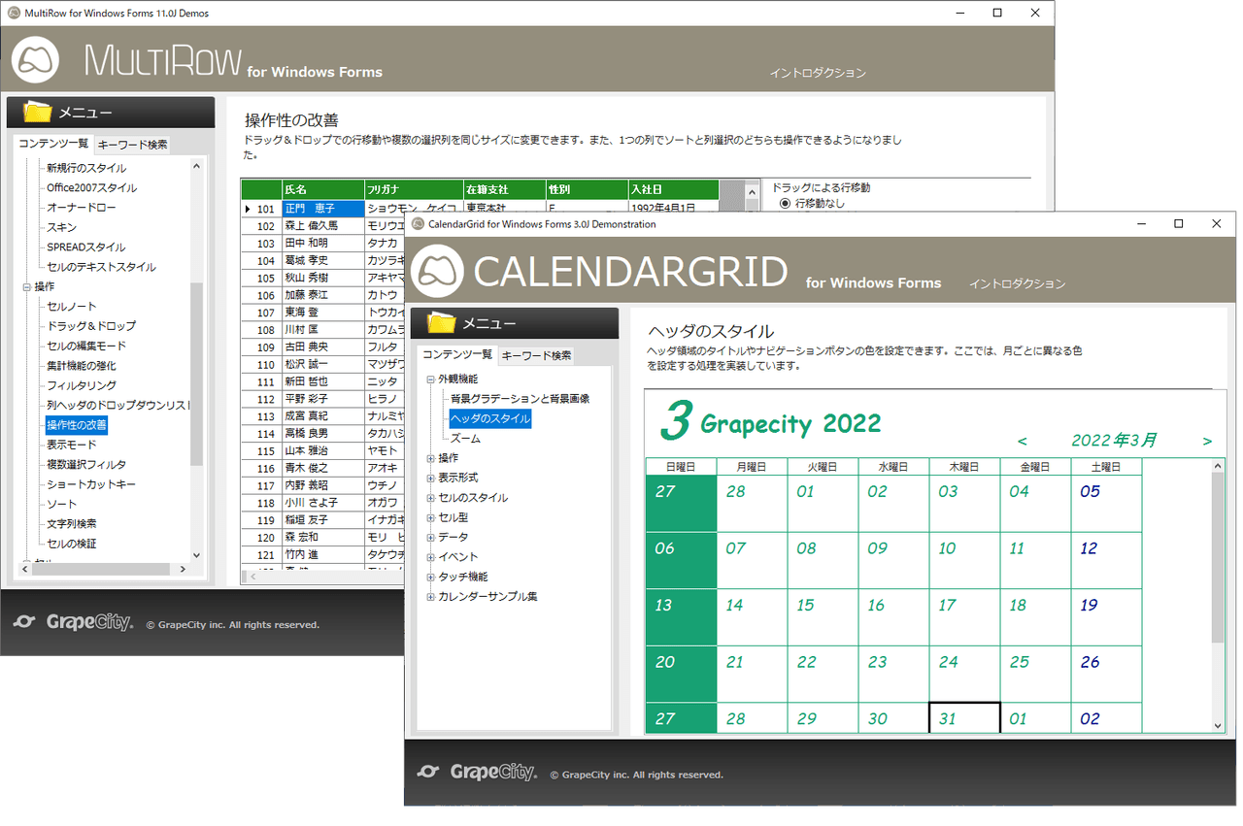1243x826 pixels.
Task: Open イントロダクション in CalendarGrid header
Action: click(x=1018, y=283)
